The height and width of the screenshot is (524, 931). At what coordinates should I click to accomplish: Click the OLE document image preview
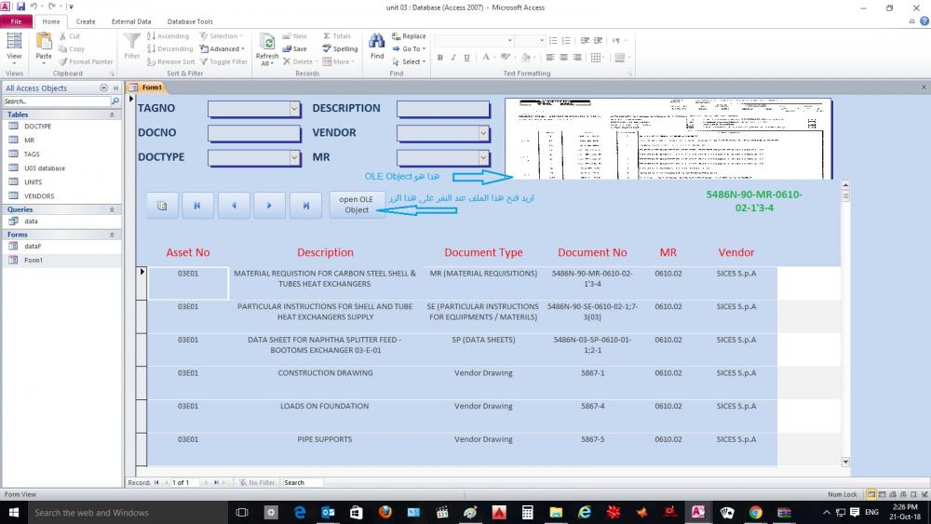(x=668, y=139)
